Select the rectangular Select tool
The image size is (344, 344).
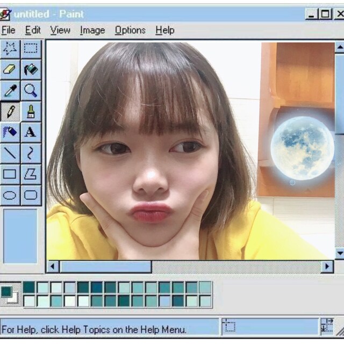point(31,49)
